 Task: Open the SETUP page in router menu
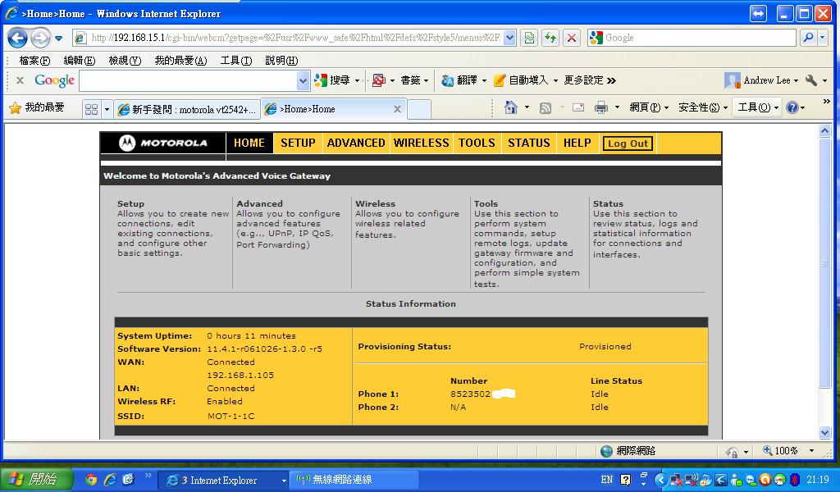[x=298, y=143]
